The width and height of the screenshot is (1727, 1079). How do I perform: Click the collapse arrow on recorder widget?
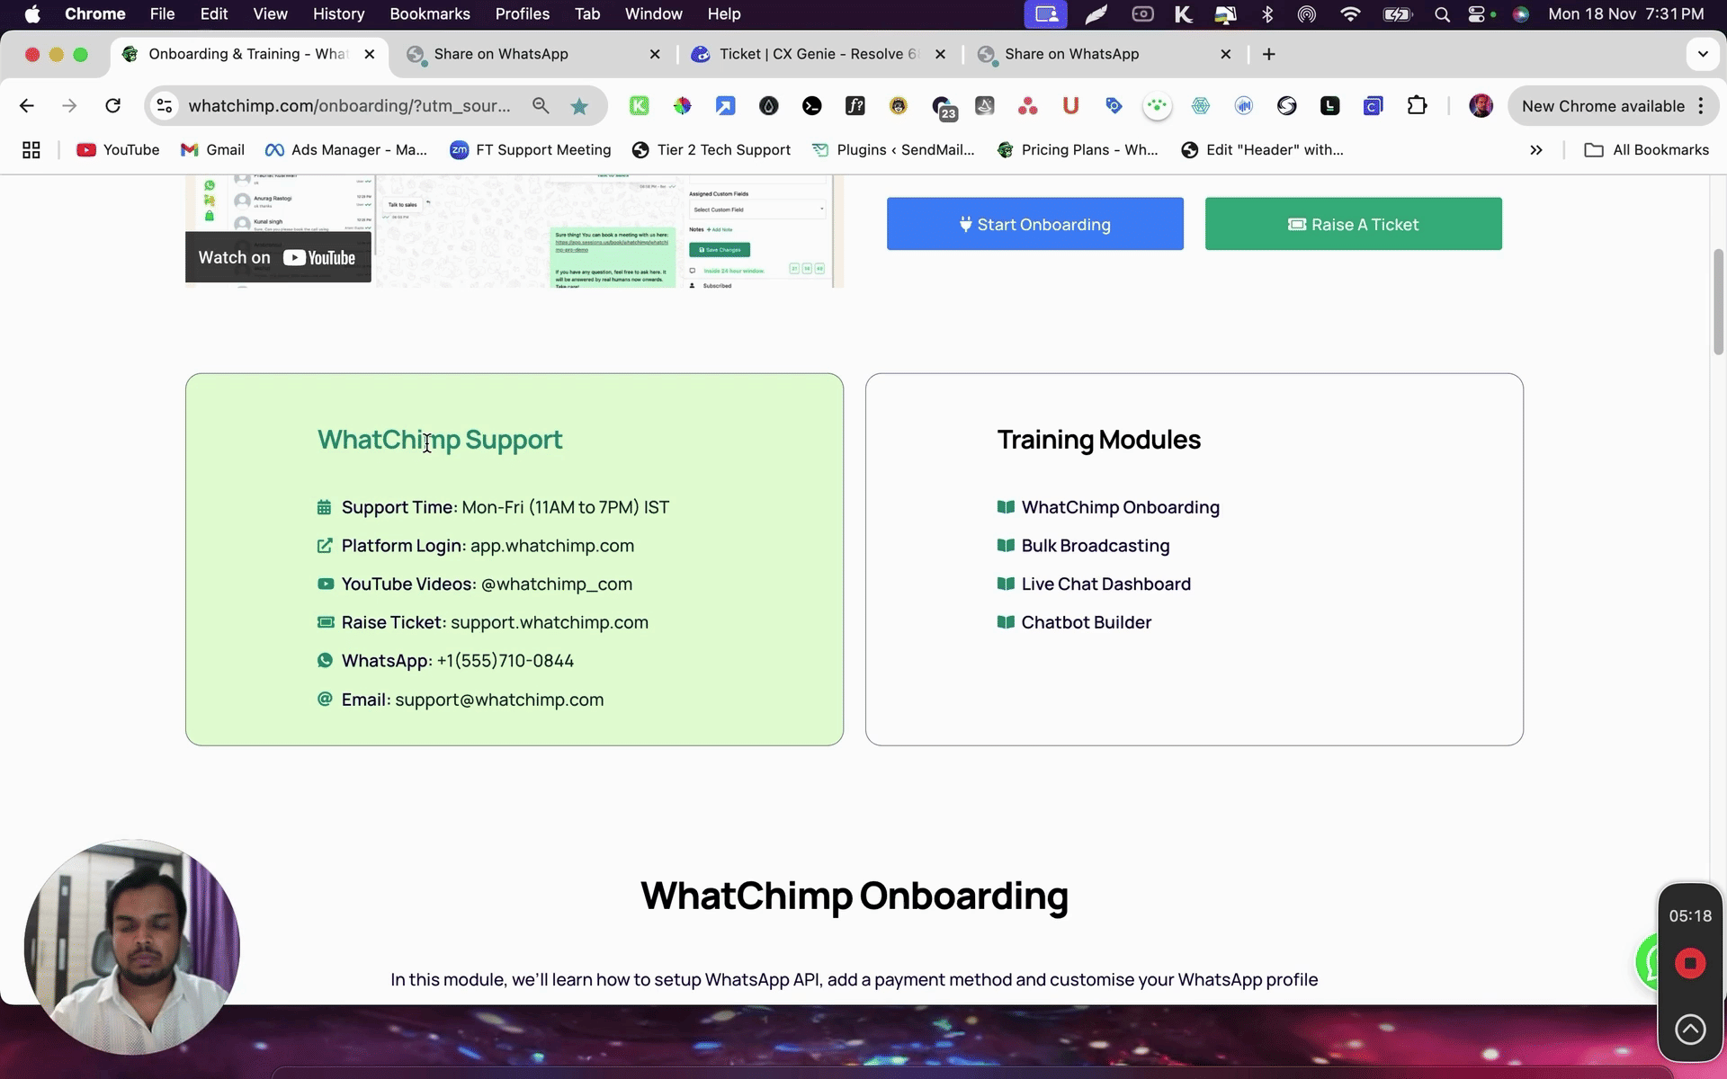[1690, 1029]
